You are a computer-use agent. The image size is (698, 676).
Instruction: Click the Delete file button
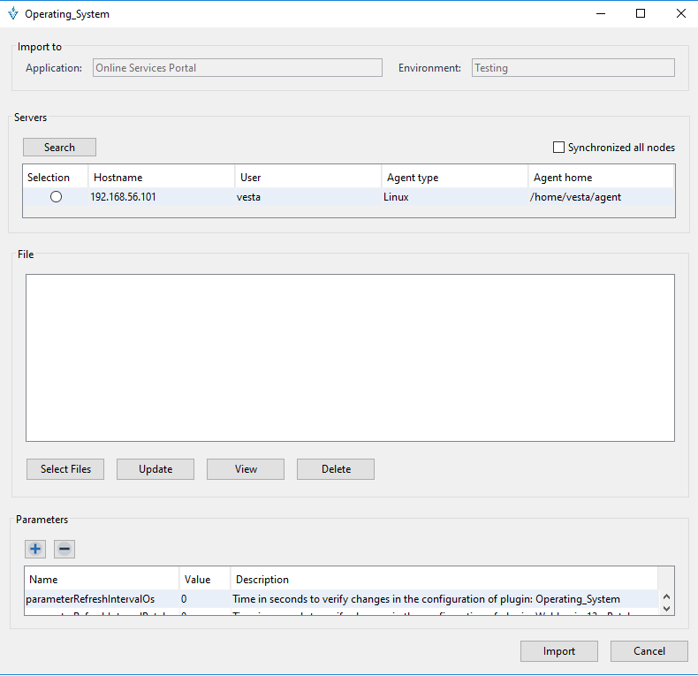click(336, 469)
